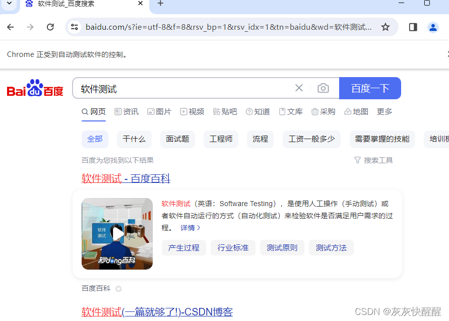449x321 pixels.
Task: Select the 需要掌握的技能 filter chip
Action: 382,139
